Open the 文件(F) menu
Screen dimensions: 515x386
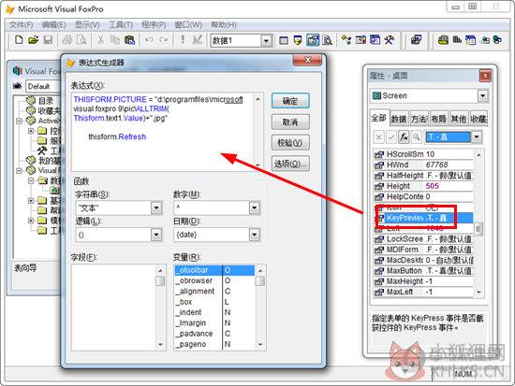coord(21,25)
